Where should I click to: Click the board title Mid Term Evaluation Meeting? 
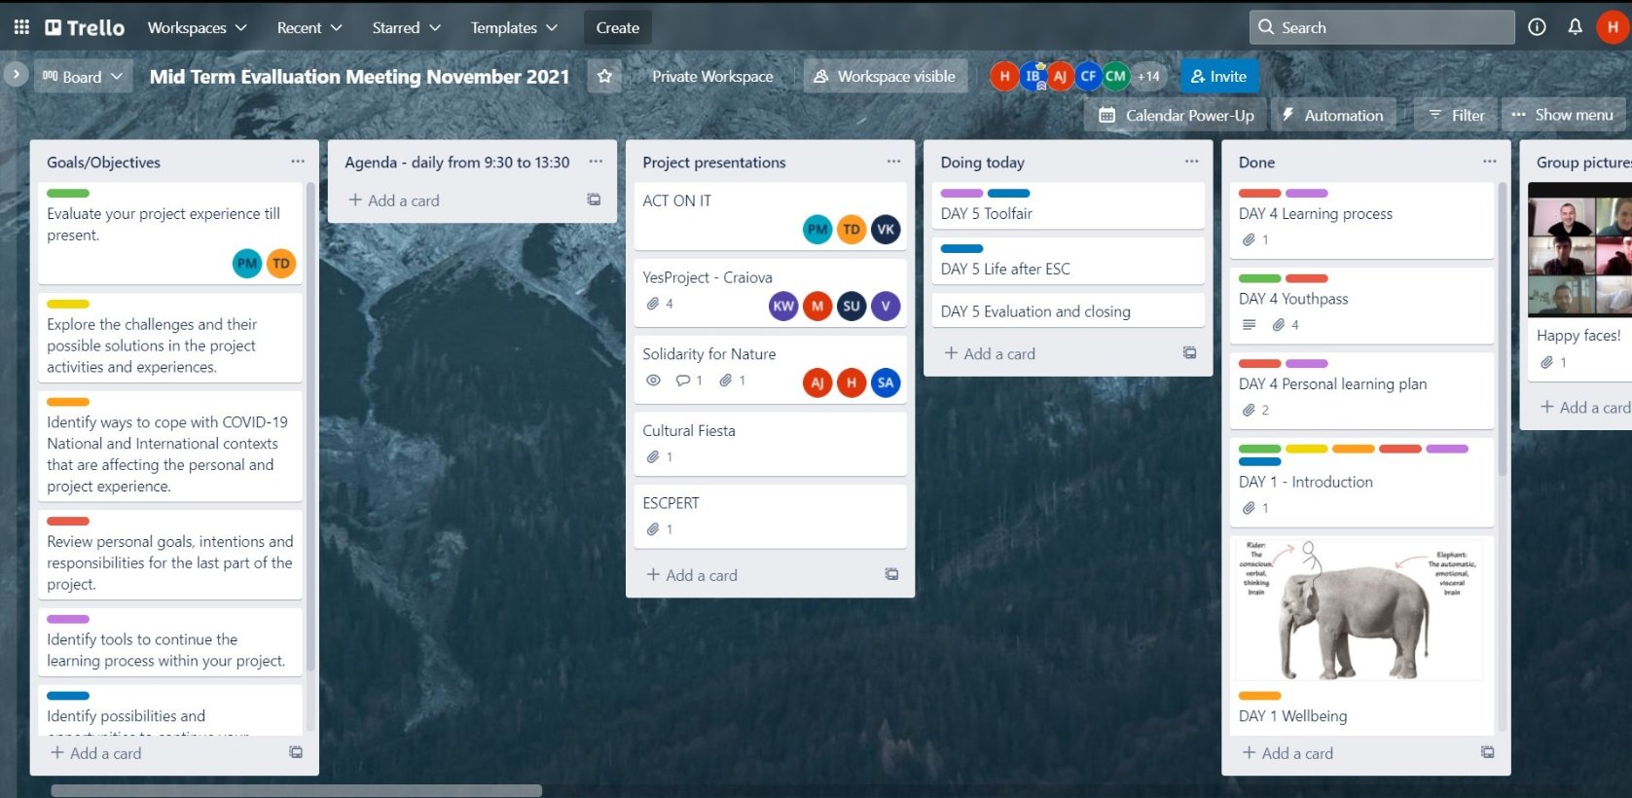pos(360,76)
